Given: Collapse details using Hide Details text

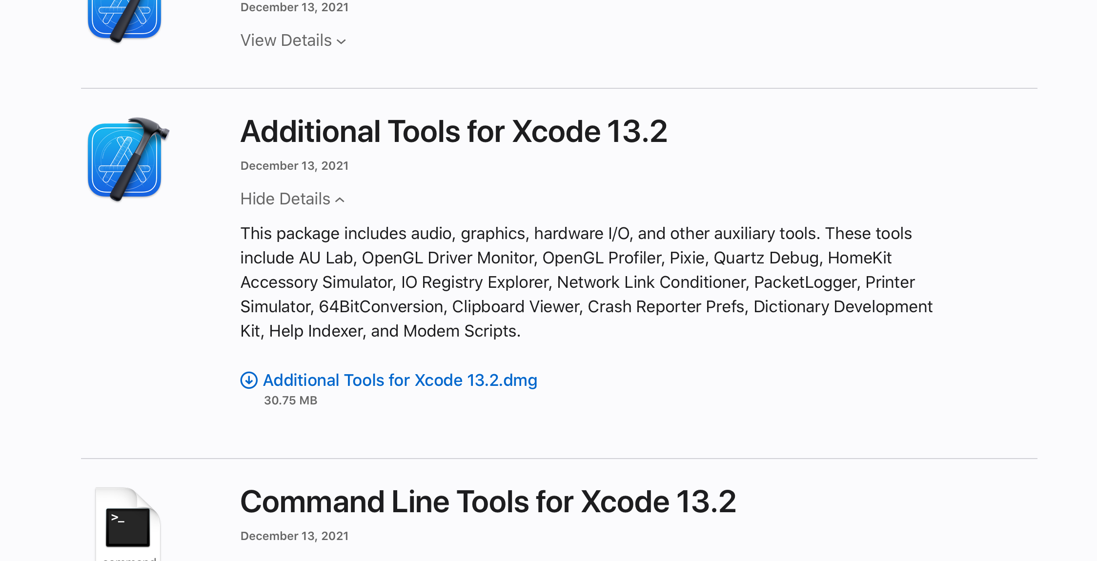Looking at the screenshot, I should click(285, 199).
